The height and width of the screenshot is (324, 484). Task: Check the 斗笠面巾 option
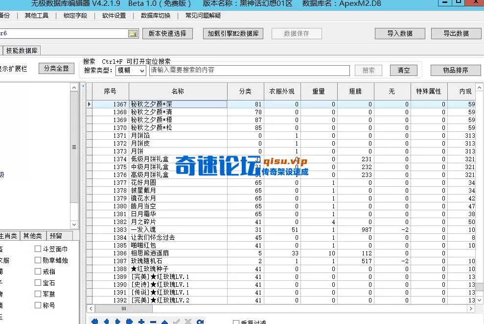pyautogui.click(x=38, y=249)
